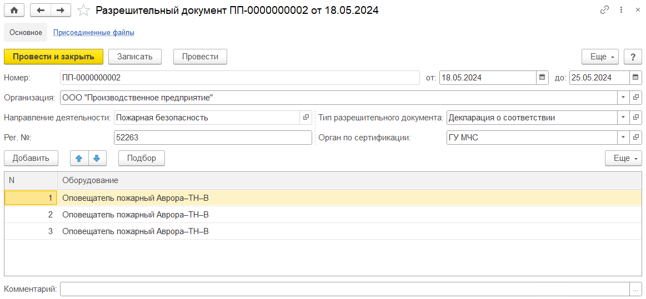
Task: Switch to Присоединенные файлы tab
Action: pyautogui.click(x=93, y=33)
